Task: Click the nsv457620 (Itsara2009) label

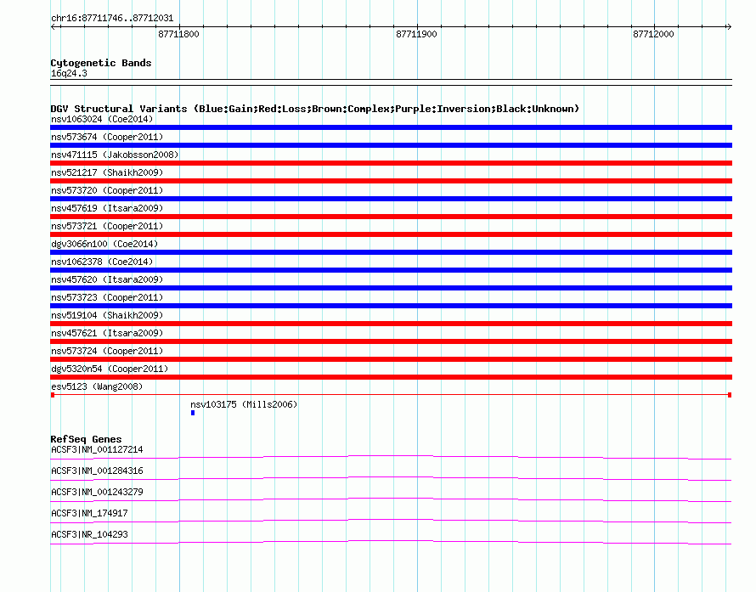Action: coord(107,279)
